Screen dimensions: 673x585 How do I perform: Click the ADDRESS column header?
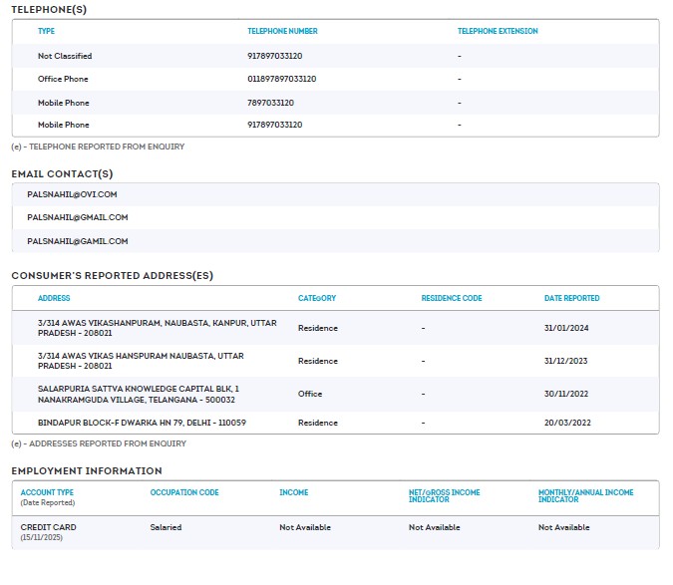(54, 298)
